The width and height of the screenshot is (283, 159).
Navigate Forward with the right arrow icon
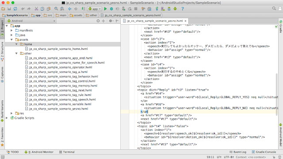point(76,9)
